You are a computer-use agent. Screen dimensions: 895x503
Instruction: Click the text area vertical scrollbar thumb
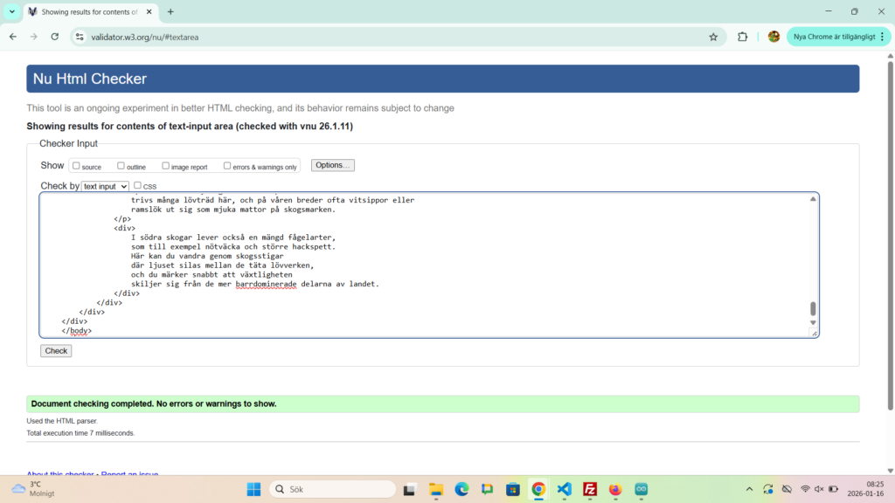tap(813, 308)
